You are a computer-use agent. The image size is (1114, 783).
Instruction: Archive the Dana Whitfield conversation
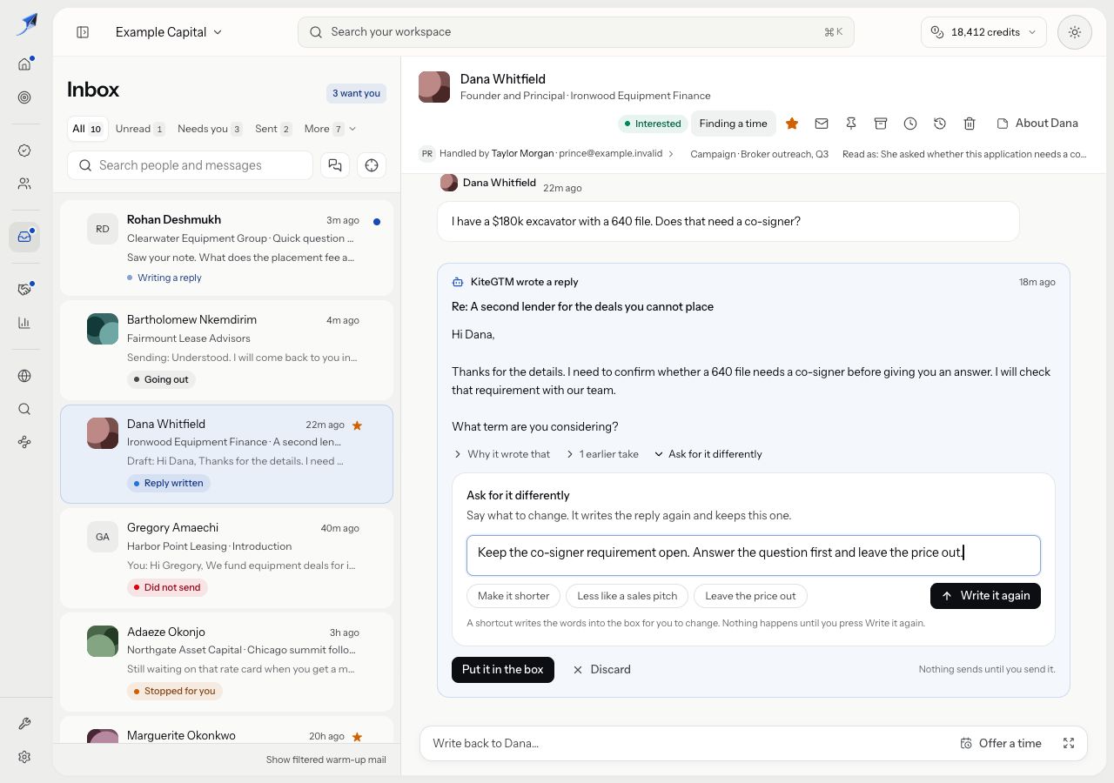(x=881, y=124)
